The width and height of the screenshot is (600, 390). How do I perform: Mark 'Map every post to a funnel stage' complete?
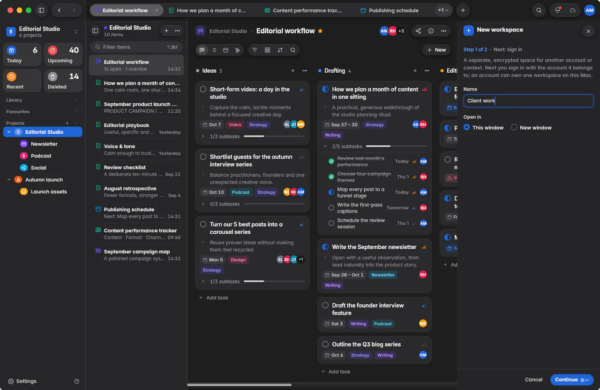coord(331,192)
